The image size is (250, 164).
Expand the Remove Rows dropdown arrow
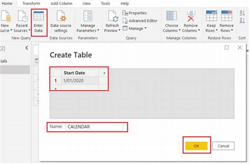pyautogui.click(x=232, y=30)
